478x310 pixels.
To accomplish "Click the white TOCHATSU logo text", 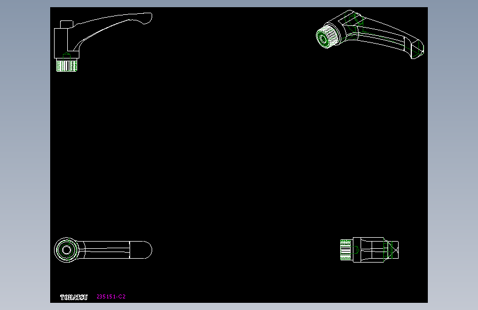I will click(x=74, y=297).
